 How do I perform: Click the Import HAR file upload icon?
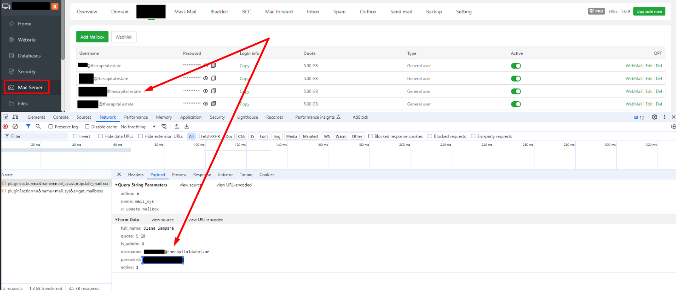tap(177, 127)
